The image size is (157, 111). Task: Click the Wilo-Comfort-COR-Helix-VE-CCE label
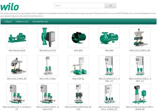[78, 108]
